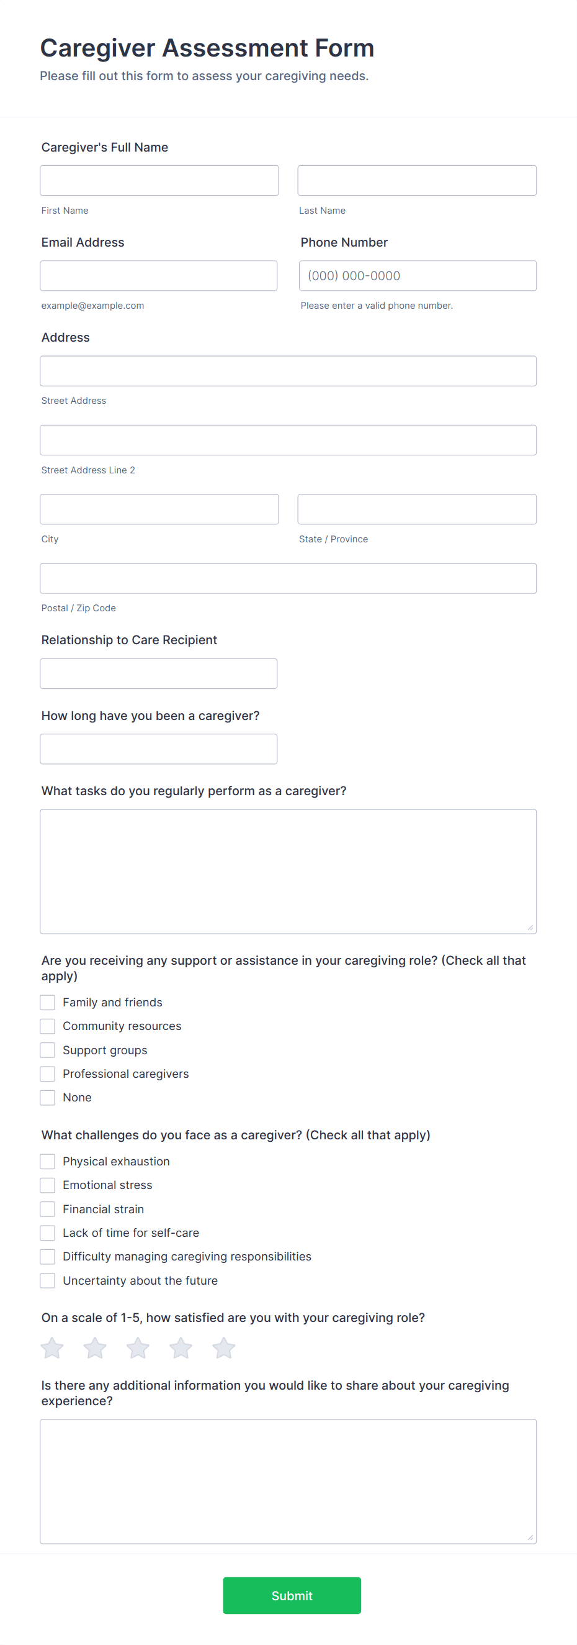The image size is (577, 1645).
Task: Check Physical exhaustion as a challenge
Action: [47, 1162]
